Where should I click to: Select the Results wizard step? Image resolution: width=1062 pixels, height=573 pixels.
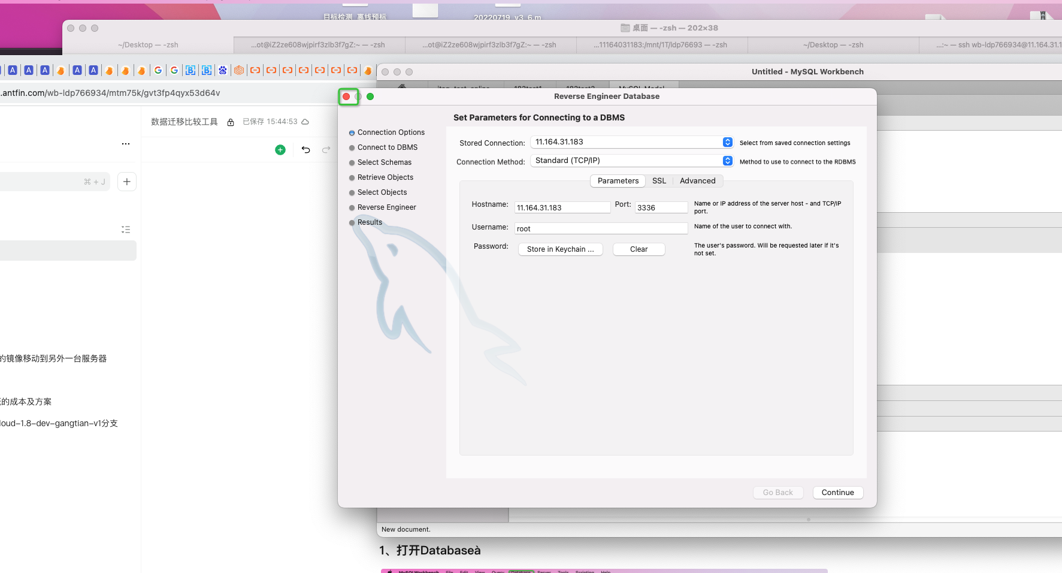coord(370,222)
